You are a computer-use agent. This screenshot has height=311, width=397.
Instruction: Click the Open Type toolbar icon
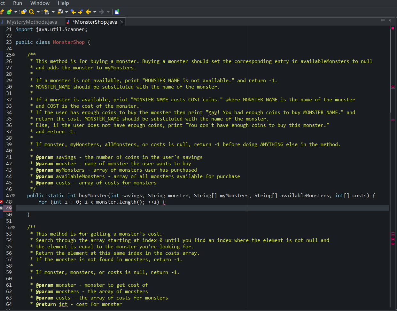[24, 12]
